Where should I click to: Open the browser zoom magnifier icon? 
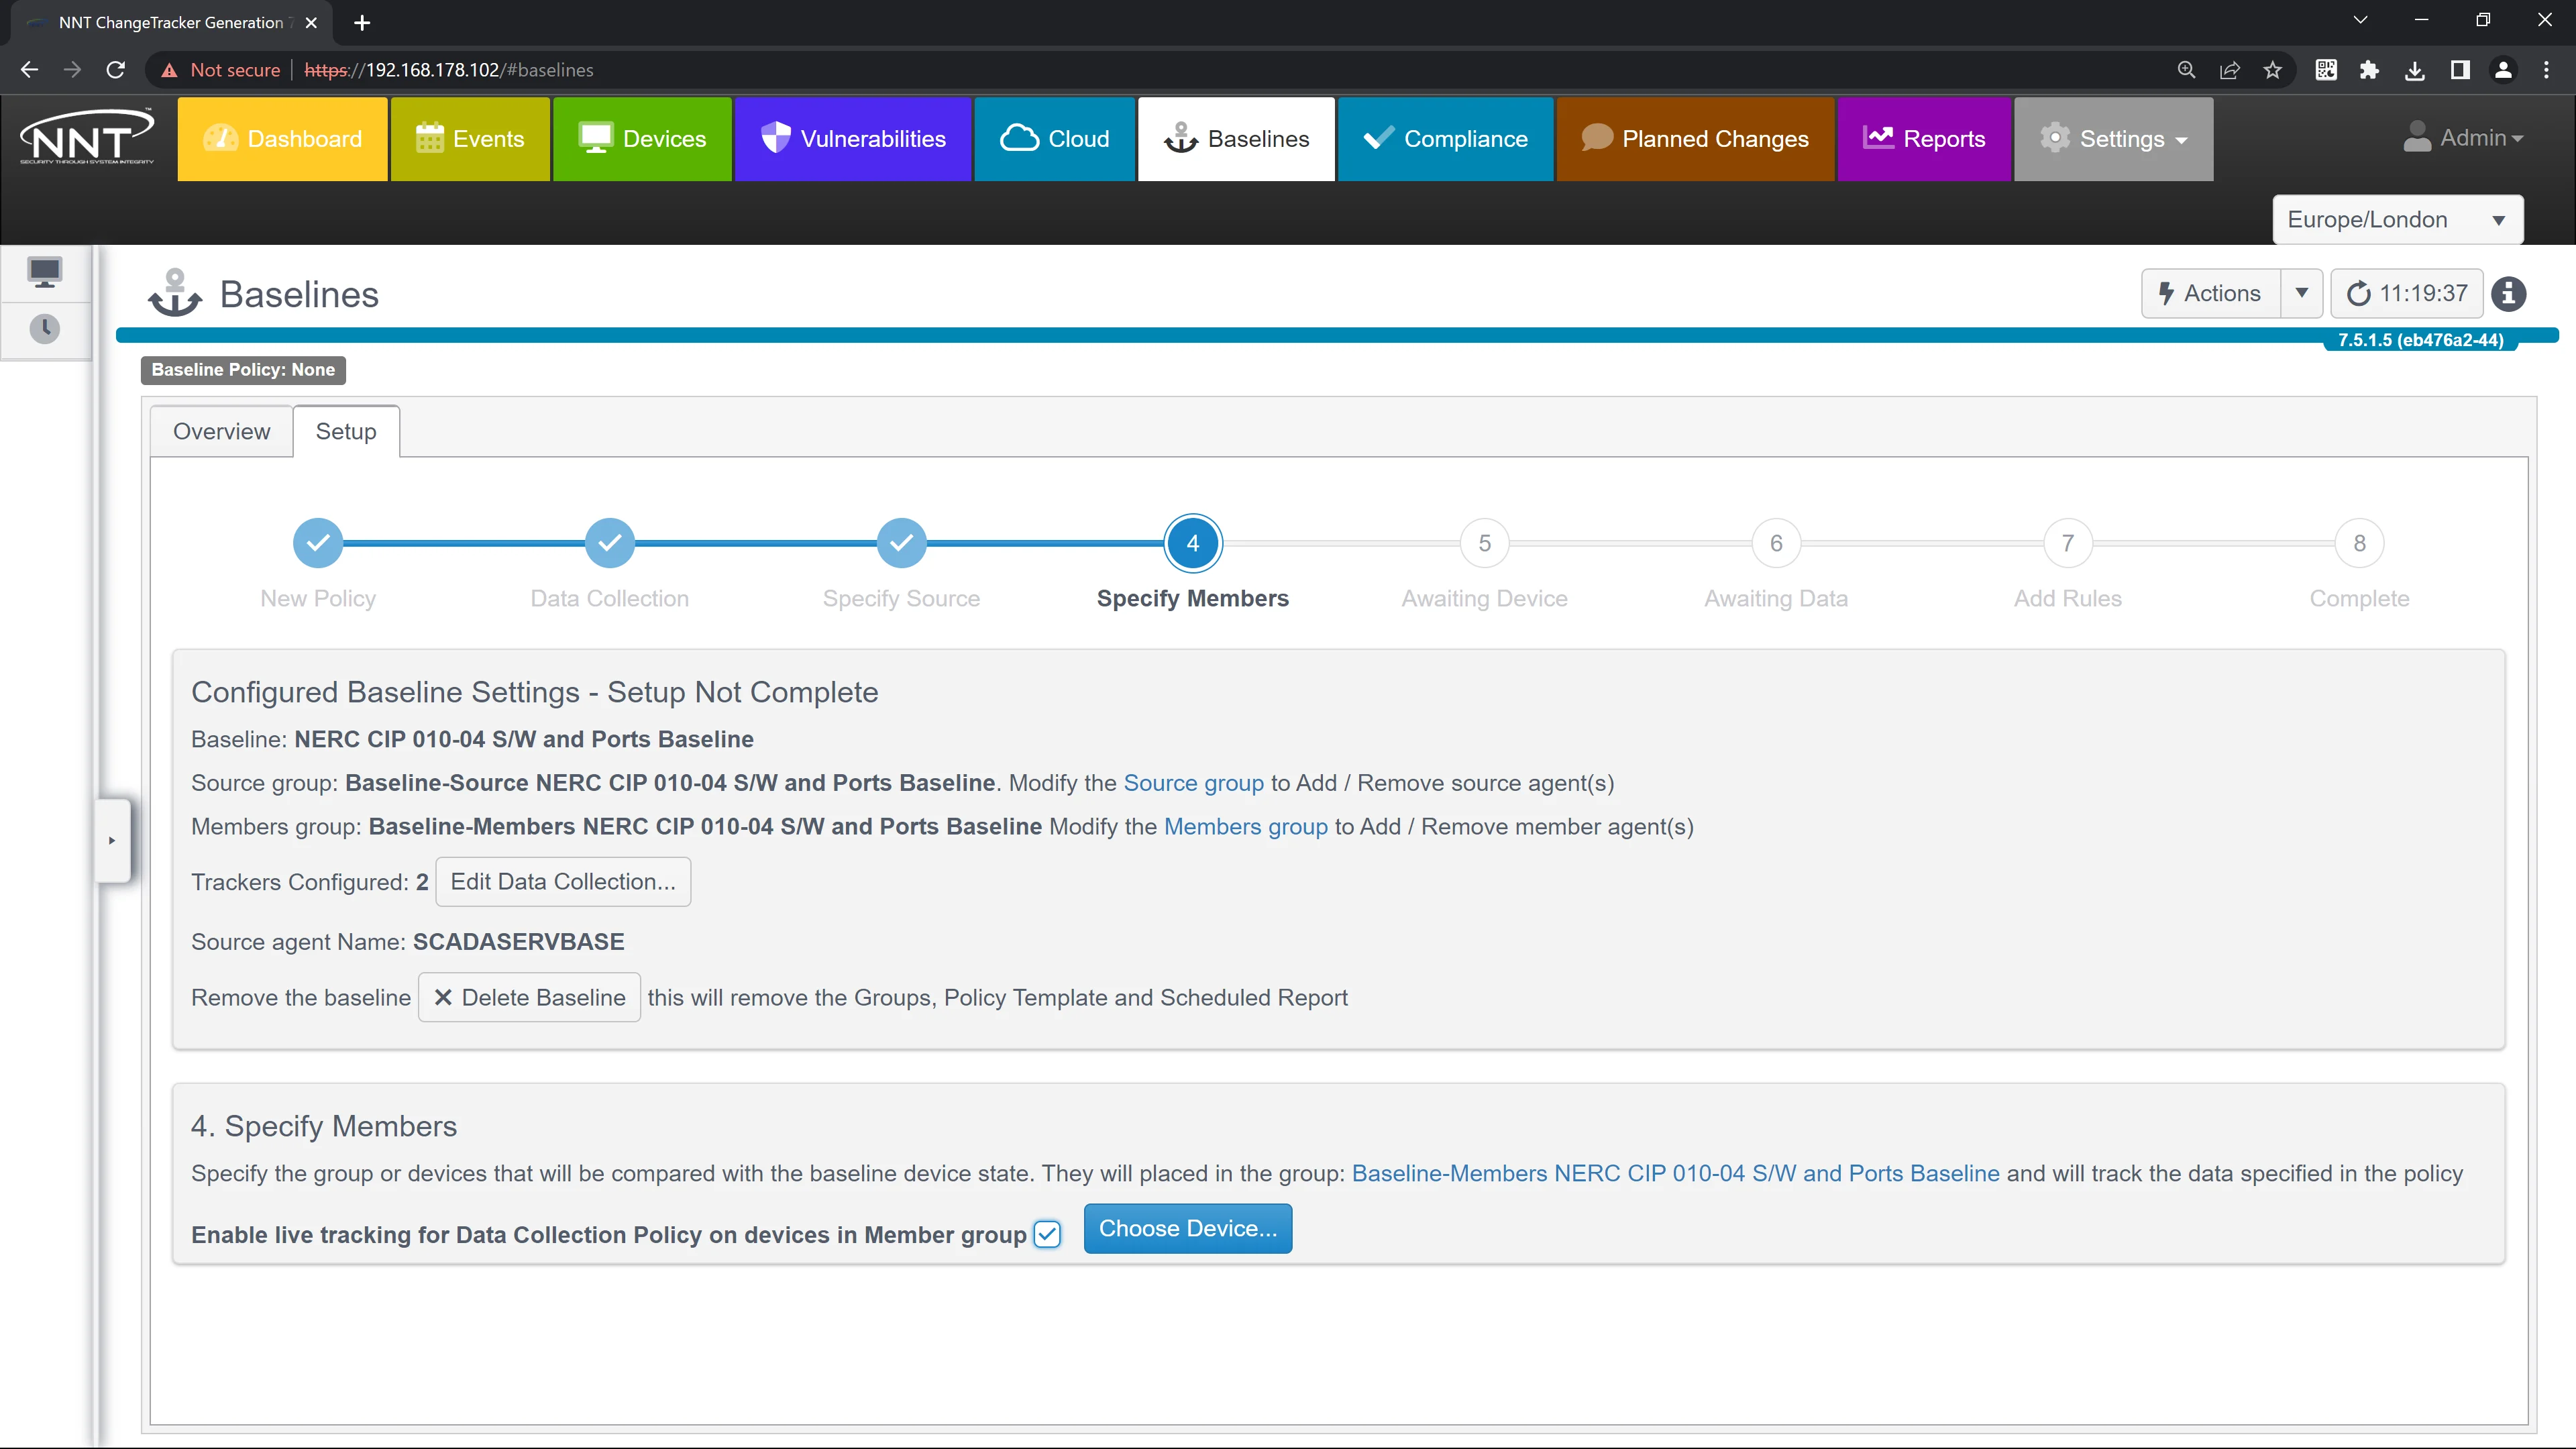tap(2187, 70)
